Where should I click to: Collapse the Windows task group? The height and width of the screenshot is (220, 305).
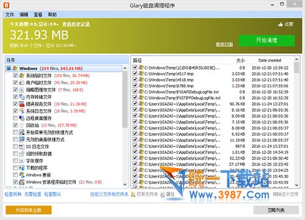[x=9, y=68]
